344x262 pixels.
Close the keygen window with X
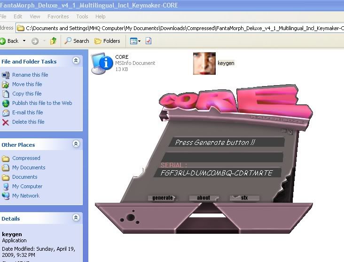click(290, 132)
